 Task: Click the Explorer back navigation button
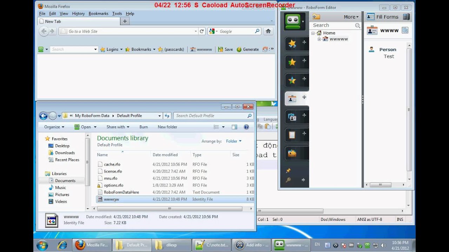(x=43, y=116)
